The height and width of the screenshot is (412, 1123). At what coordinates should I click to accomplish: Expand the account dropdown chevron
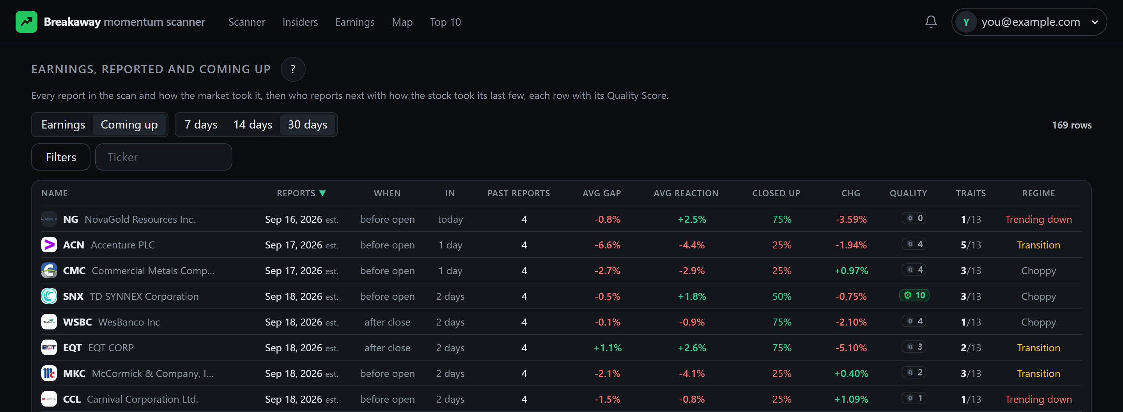[x=1095, y=22]
